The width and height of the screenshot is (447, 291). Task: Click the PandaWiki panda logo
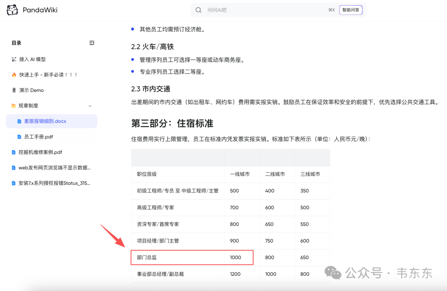(12, 10)
